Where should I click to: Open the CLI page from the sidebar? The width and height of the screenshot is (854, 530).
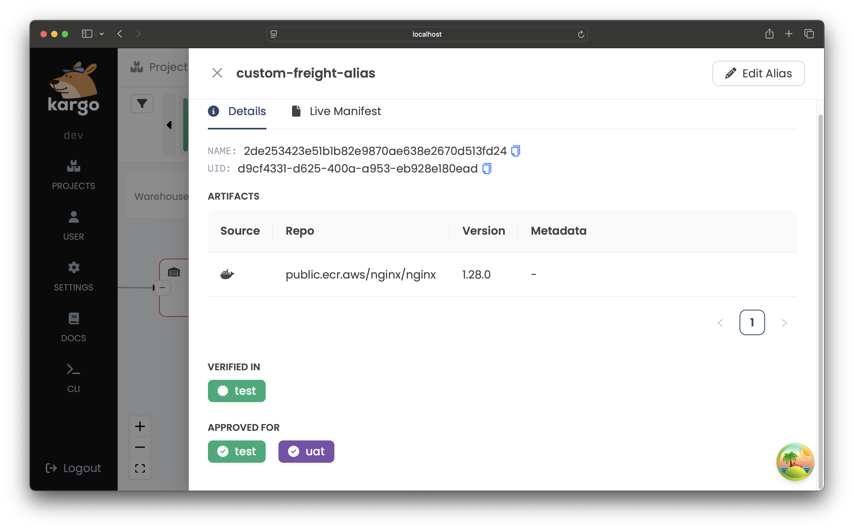point(73,377)
